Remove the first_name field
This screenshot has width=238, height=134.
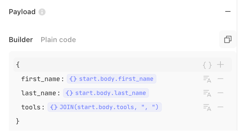220,79
